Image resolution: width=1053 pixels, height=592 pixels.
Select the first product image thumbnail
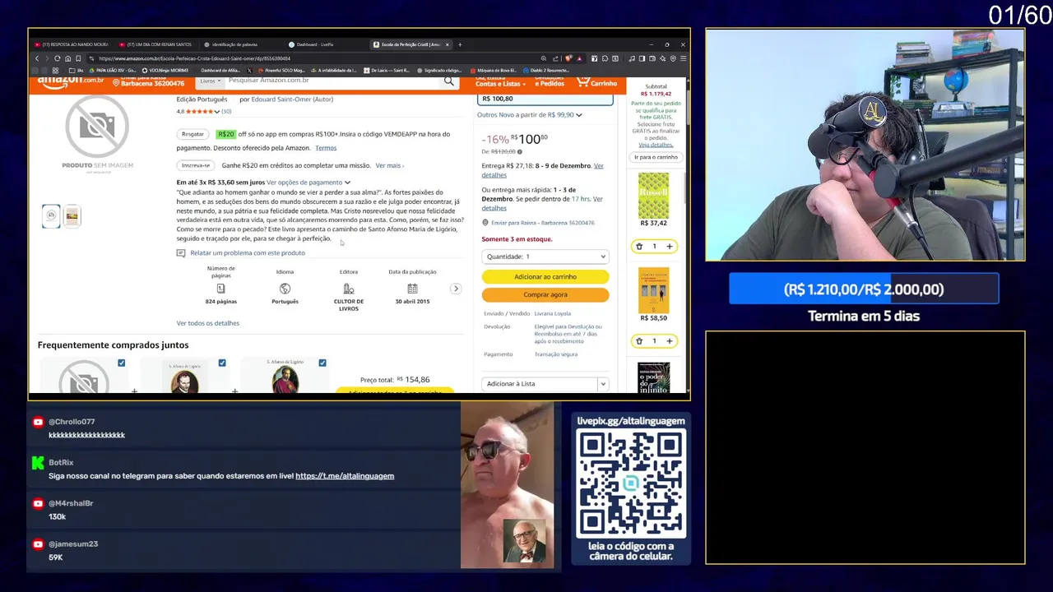point(51,215)
